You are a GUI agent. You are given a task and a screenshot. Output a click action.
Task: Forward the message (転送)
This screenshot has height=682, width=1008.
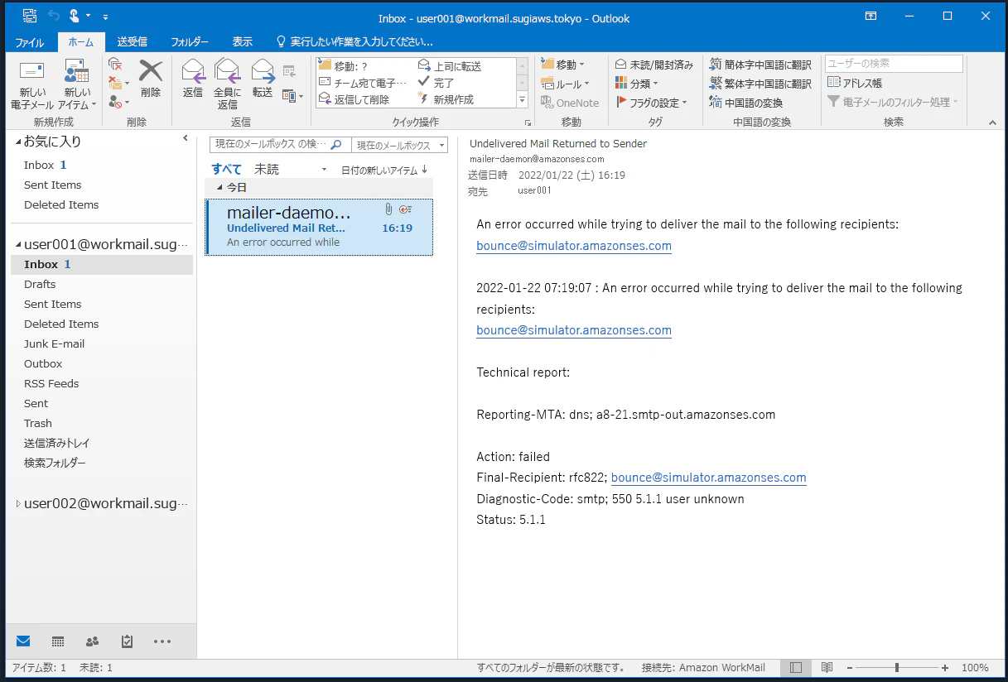point(263,79)
